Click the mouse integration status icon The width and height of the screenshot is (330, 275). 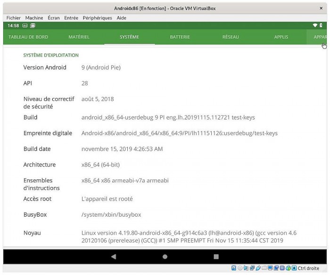coord(288,268)
